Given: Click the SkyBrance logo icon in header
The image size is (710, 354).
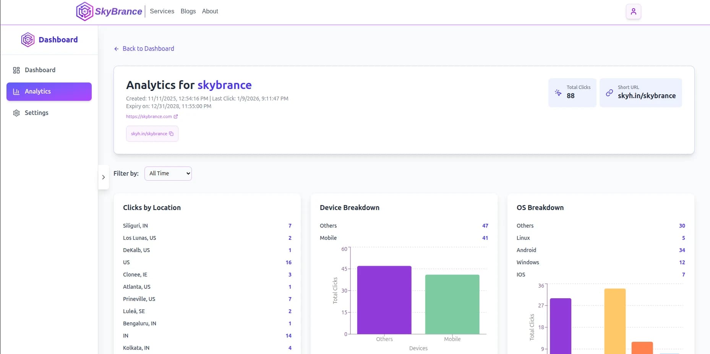Looking at the screenshot, I should coord(84,11).
